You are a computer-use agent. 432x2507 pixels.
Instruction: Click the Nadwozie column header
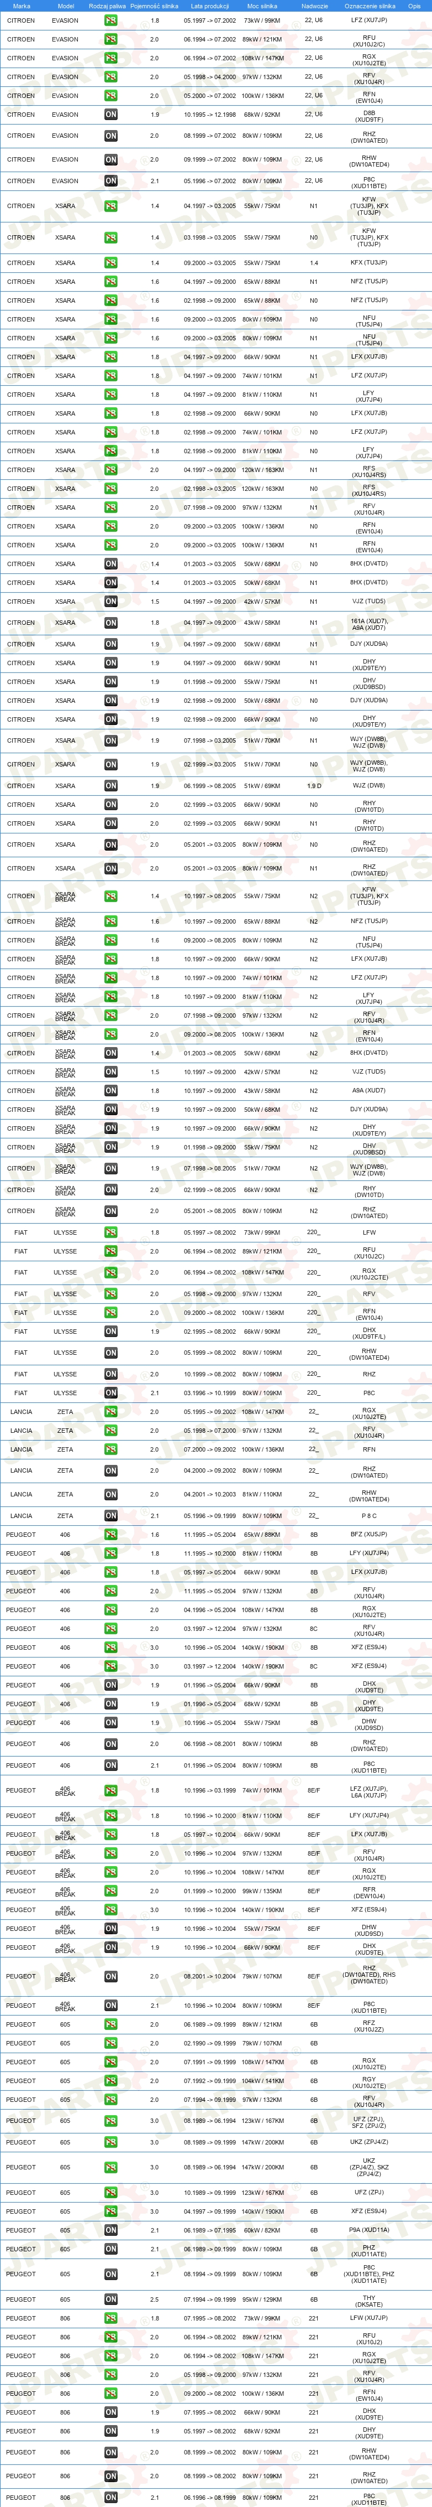click(x=314, y=6)
